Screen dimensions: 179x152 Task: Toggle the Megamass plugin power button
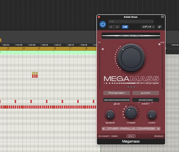[103, 24]
